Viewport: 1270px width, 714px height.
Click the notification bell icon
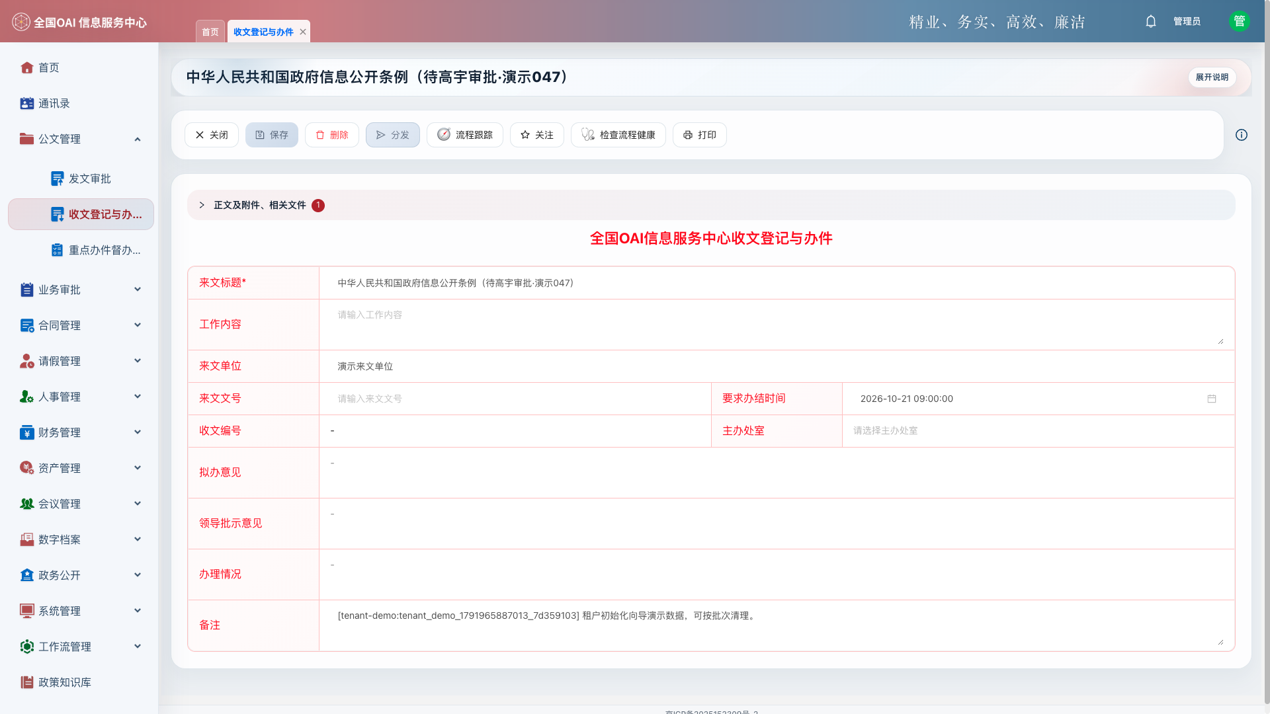tap(1151, 21)
